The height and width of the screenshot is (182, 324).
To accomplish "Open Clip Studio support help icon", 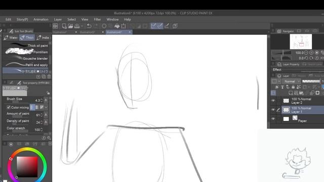I will [175, 26].
